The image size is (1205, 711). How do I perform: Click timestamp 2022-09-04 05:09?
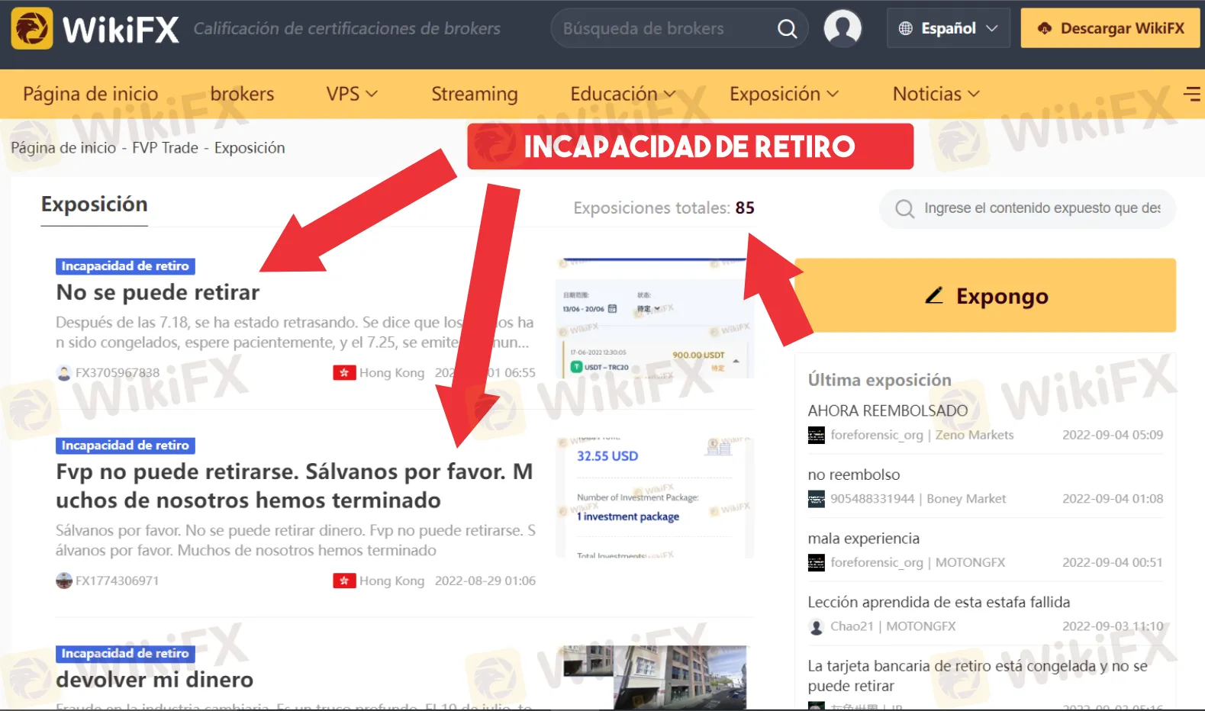tap(1113, 435)
